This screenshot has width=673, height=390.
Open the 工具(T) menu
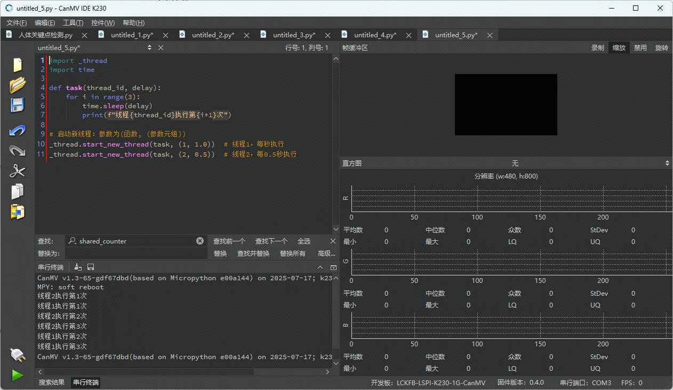(73, 22)
